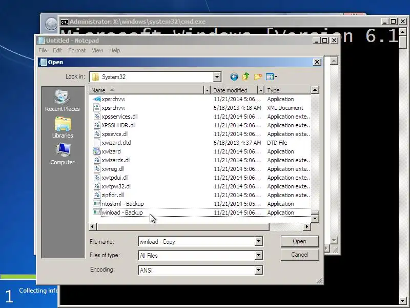Screen dimensions: 410x308
Task: Open the Name column filter arrow
Action: pos(207,90)
